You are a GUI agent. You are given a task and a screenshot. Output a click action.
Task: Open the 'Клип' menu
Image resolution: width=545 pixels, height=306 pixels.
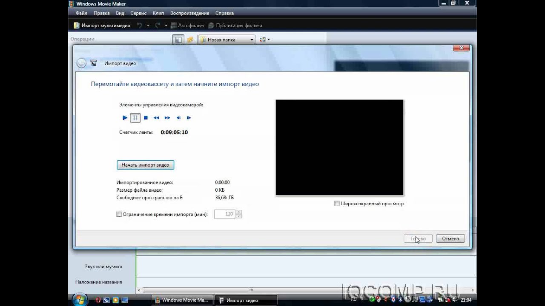[158, 13]
